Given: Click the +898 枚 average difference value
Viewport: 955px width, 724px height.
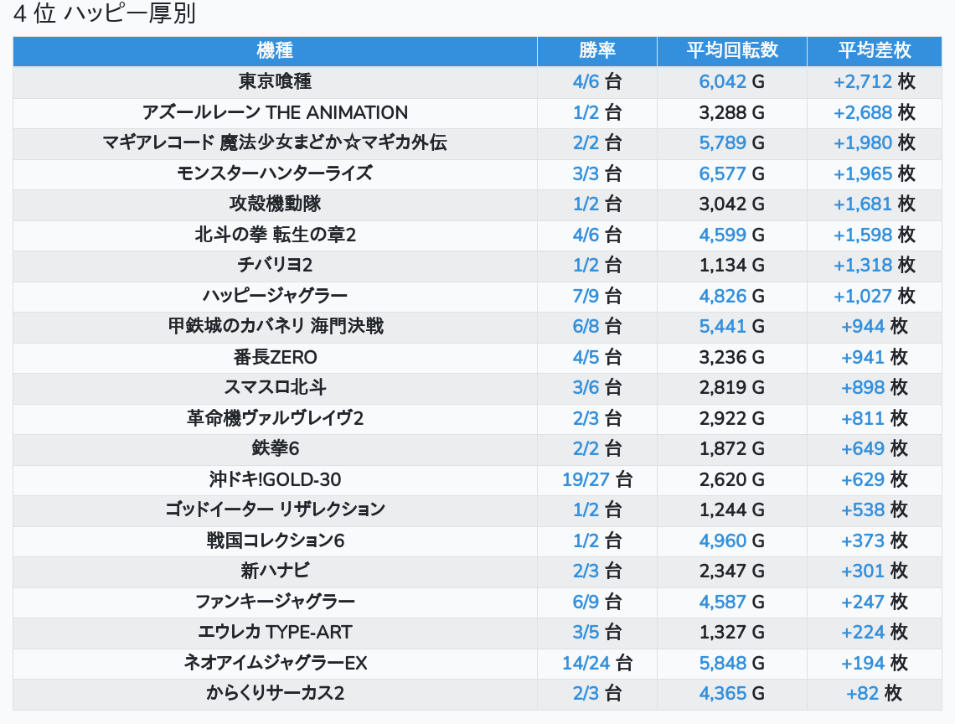Looking at the screenshot, I should tap(874, 388).
